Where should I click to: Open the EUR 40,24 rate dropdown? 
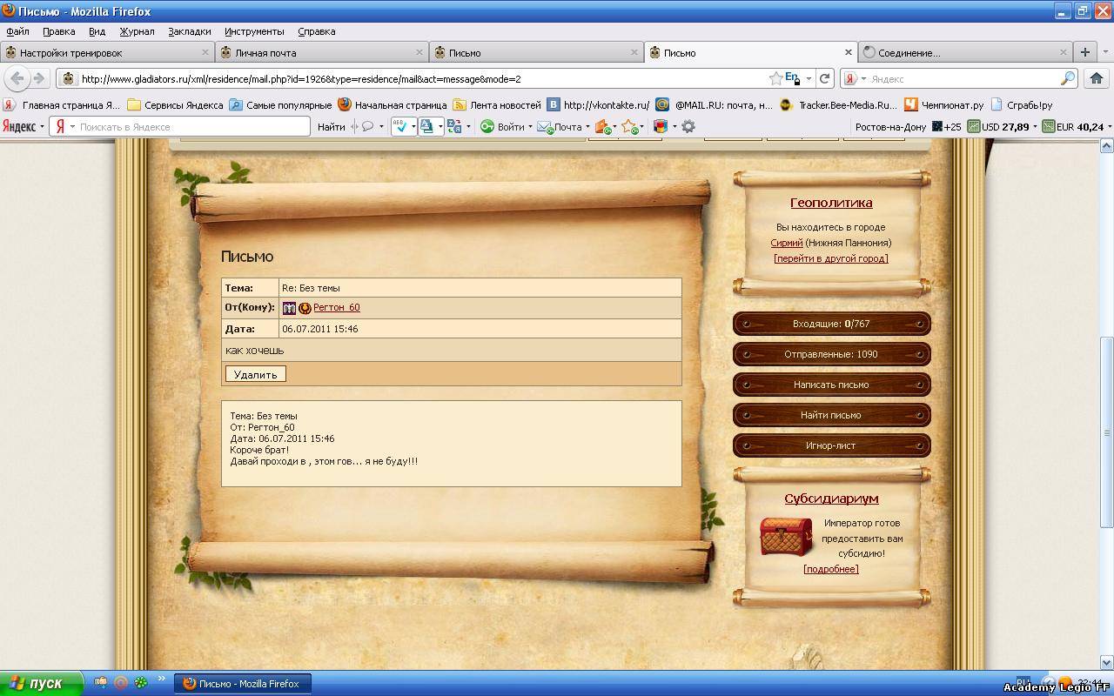(x=1109, y=127)
